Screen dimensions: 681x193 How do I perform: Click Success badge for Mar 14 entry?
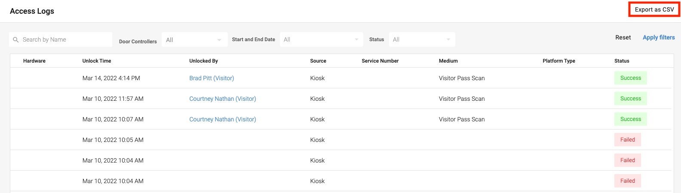pyautogui.click(x=630, y=78)
